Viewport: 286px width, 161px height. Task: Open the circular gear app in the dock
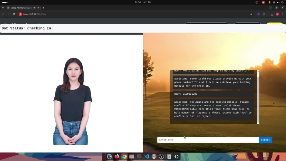(x=154, y=156)
